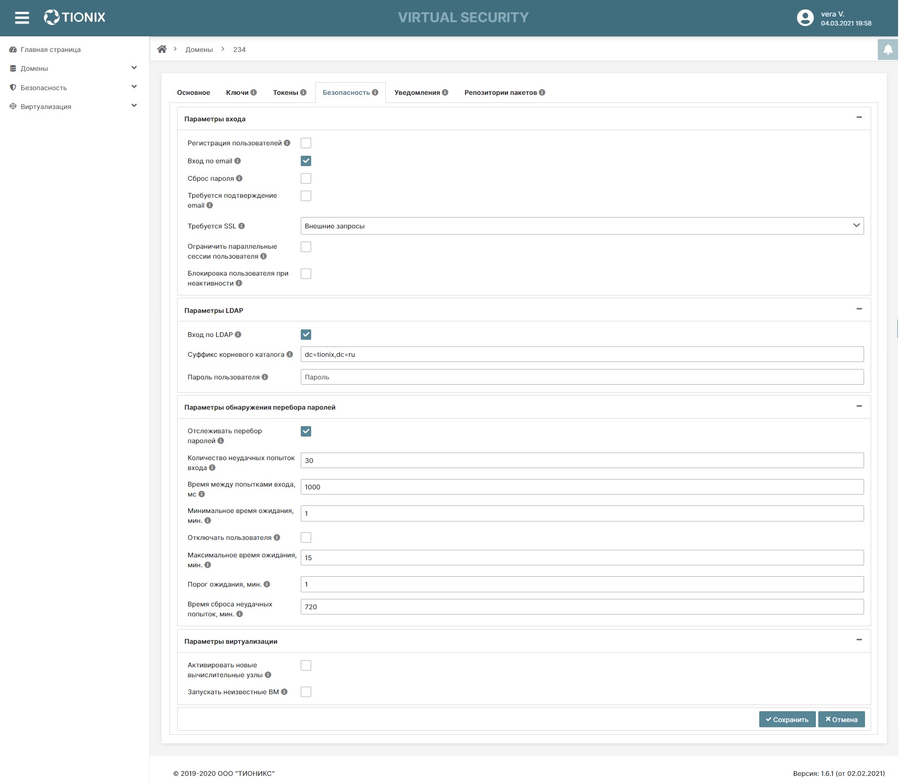Click the info icon beside Вход по LDAP

click(238, 335)
